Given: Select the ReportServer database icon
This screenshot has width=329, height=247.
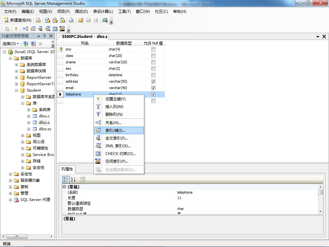Looking at the screenshot, I should (x=22, y=78).
